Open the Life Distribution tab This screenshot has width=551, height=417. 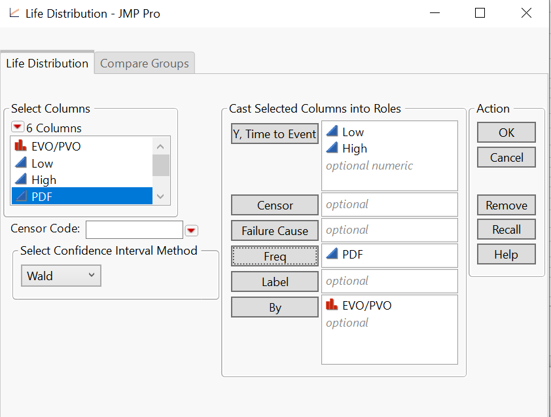pos(47,63)
